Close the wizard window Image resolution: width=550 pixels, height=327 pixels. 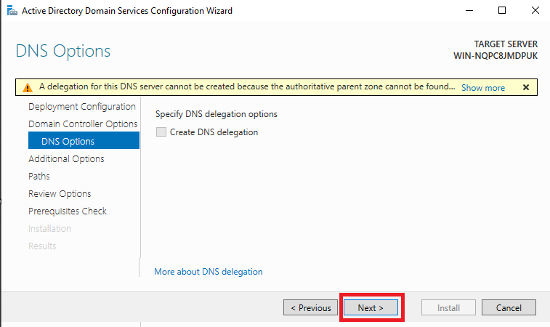[535, 10]
